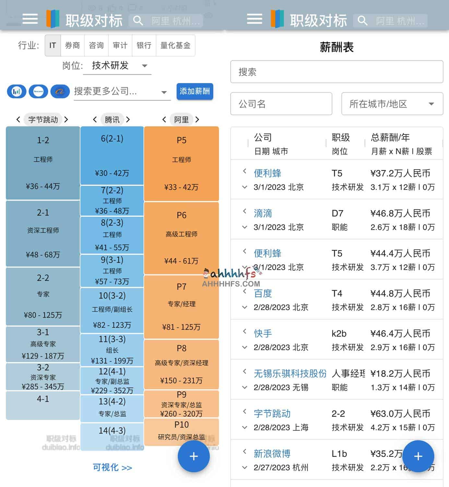Select the Tencent company chip icon

38,92
